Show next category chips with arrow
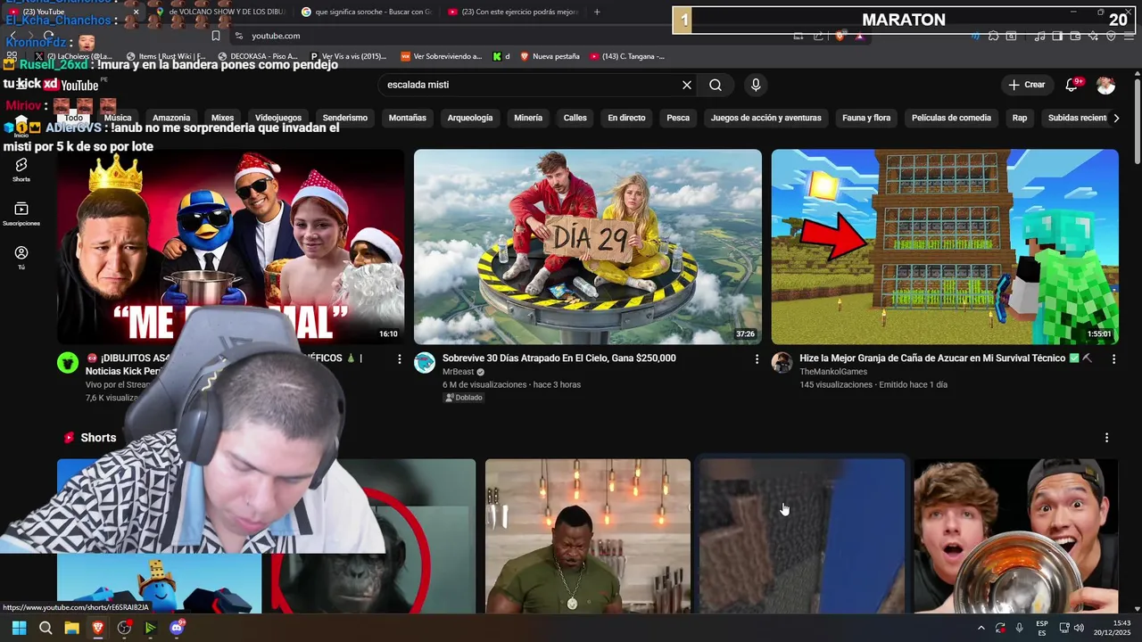 [1115, 118]
